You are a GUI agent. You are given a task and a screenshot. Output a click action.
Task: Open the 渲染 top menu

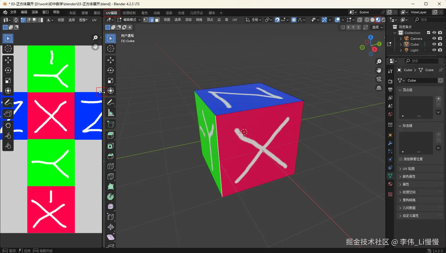click(35, 12)
